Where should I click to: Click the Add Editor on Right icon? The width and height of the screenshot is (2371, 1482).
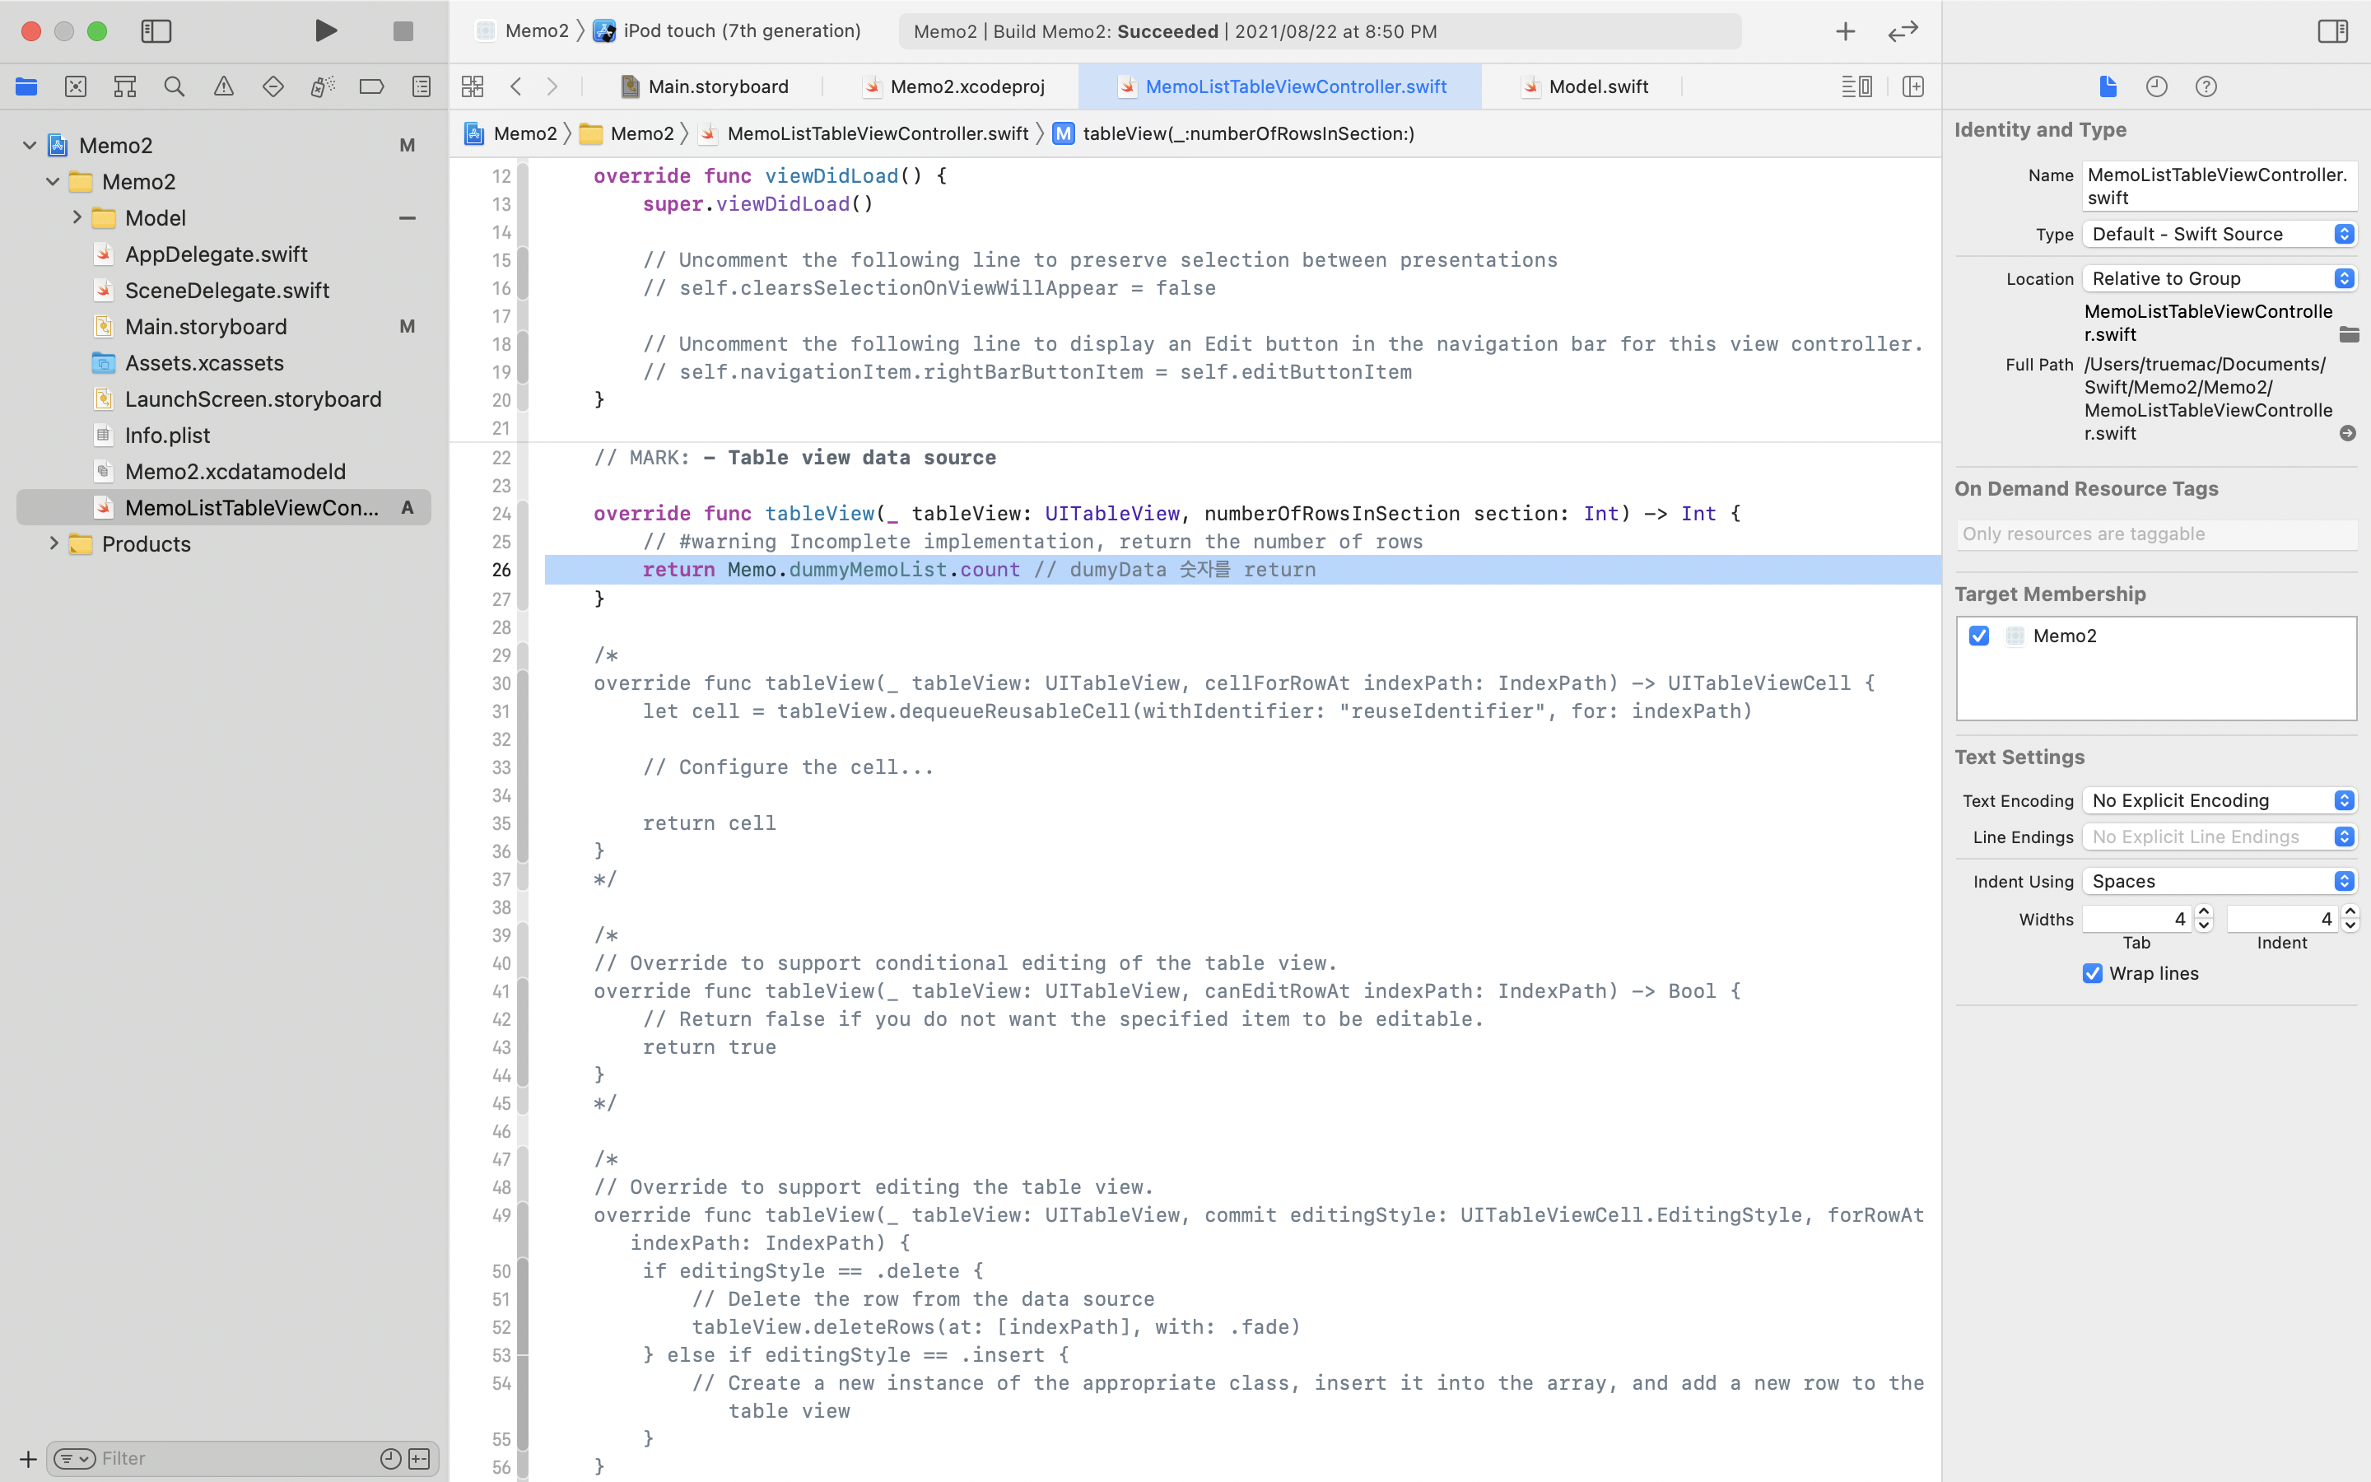point(1912,86)
